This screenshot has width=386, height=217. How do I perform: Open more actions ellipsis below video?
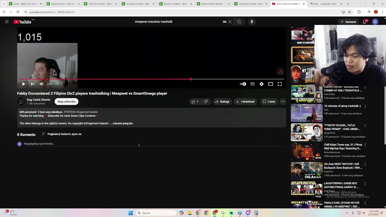point(283,102)
